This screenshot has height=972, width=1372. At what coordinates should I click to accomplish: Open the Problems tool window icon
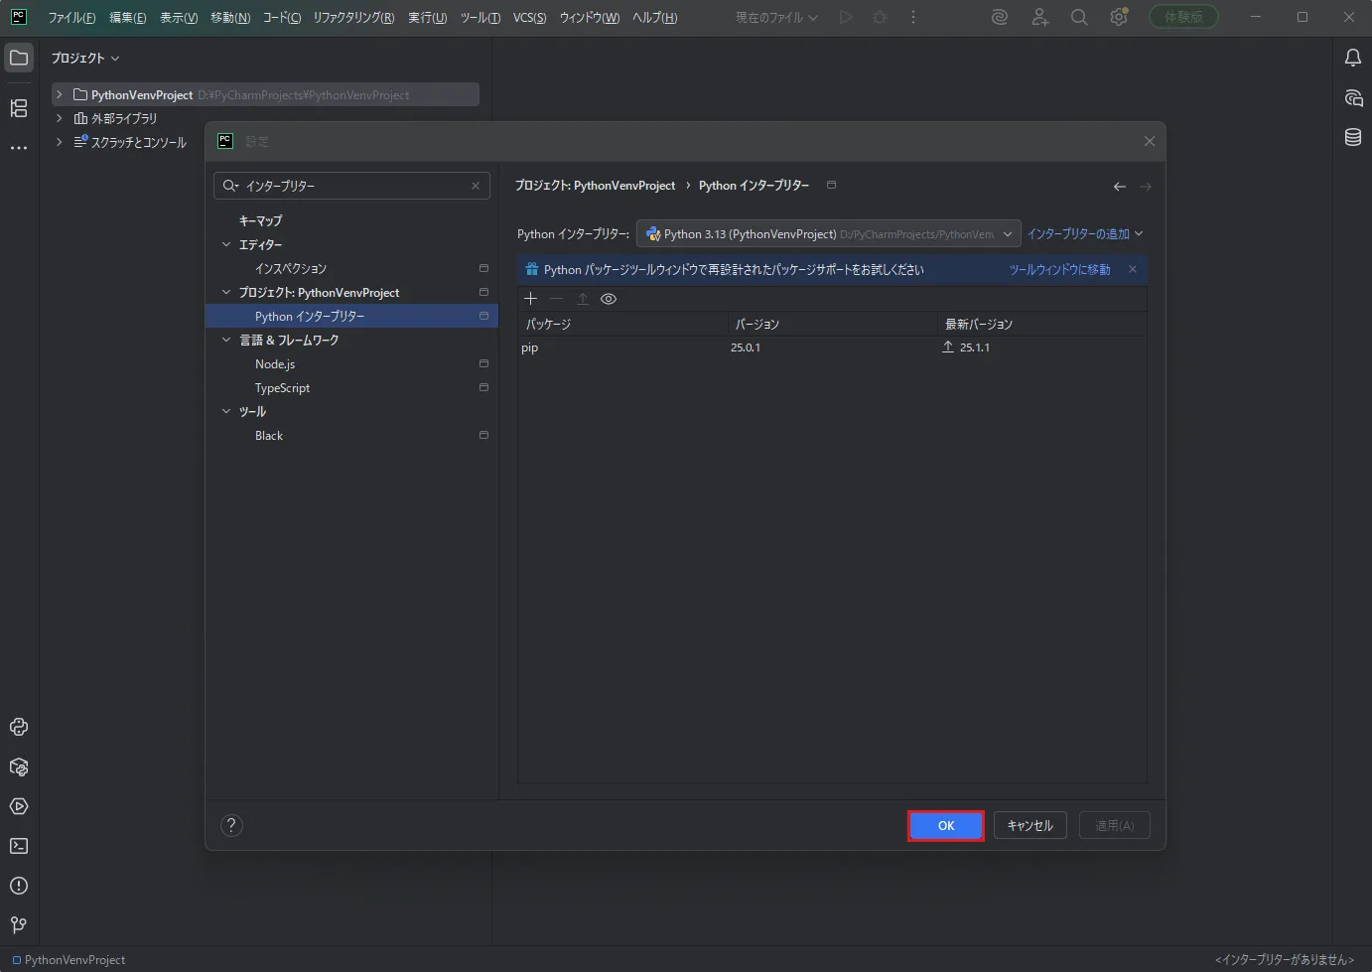(19, 886)
